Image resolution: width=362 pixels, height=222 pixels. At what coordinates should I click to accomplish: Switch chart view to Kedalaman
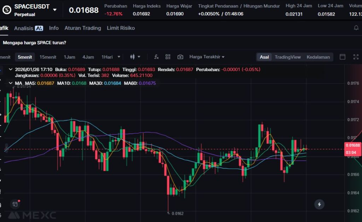coord(318,57)
